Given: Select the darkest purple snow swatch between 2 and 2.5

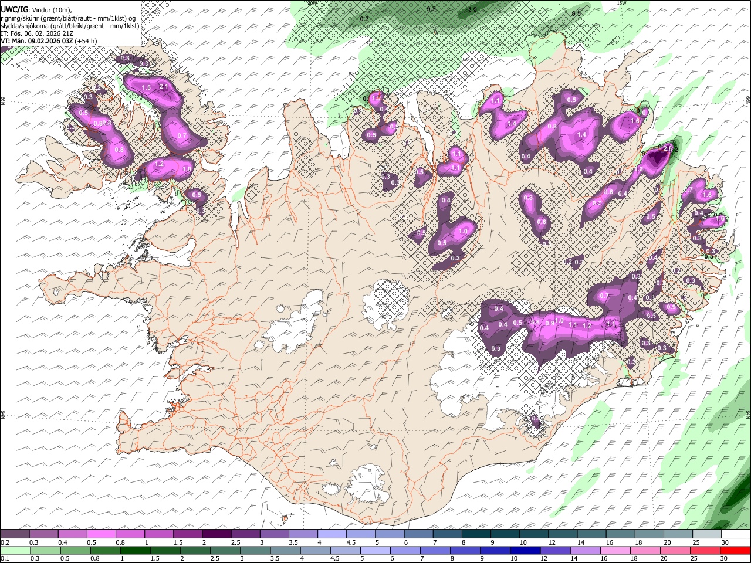Looking at the screenshot, I should pos(216,534).
